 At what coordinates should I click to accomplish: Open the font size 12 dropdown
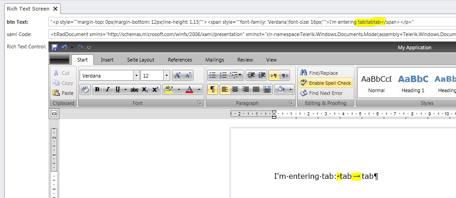(166, 76)
